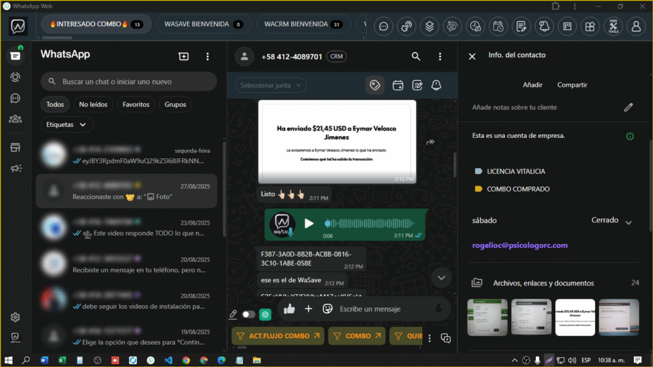Open the emoji sticker picker
The width and height of the screenshot is (653, 367).
[328, 309]
